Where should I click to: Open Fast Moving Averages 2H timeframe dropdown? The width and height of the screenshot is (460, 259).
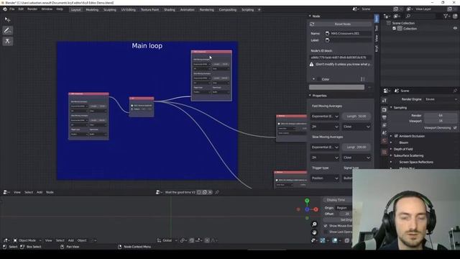pyautogui.click(x=325, y=127)
